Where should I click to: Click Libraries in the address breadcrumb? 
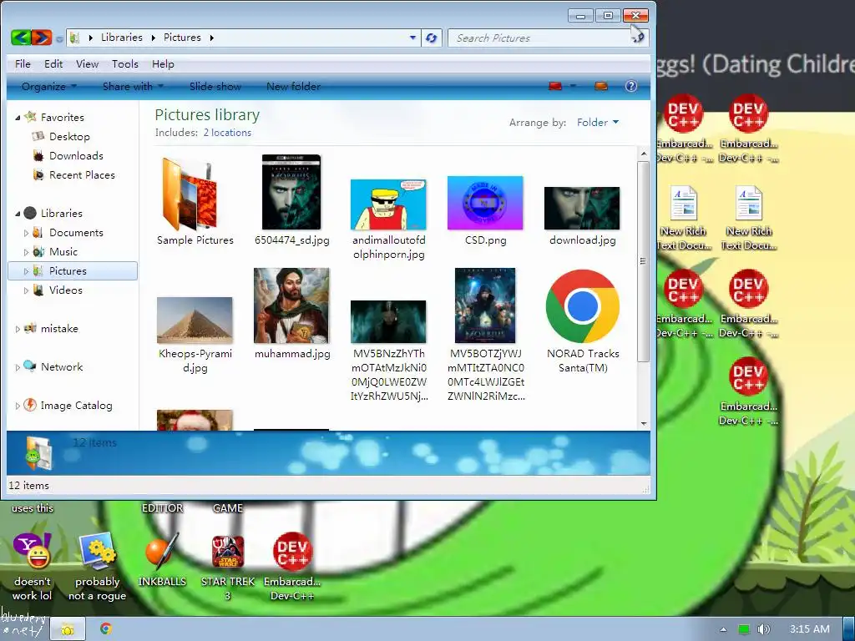[x=122, y=37]
